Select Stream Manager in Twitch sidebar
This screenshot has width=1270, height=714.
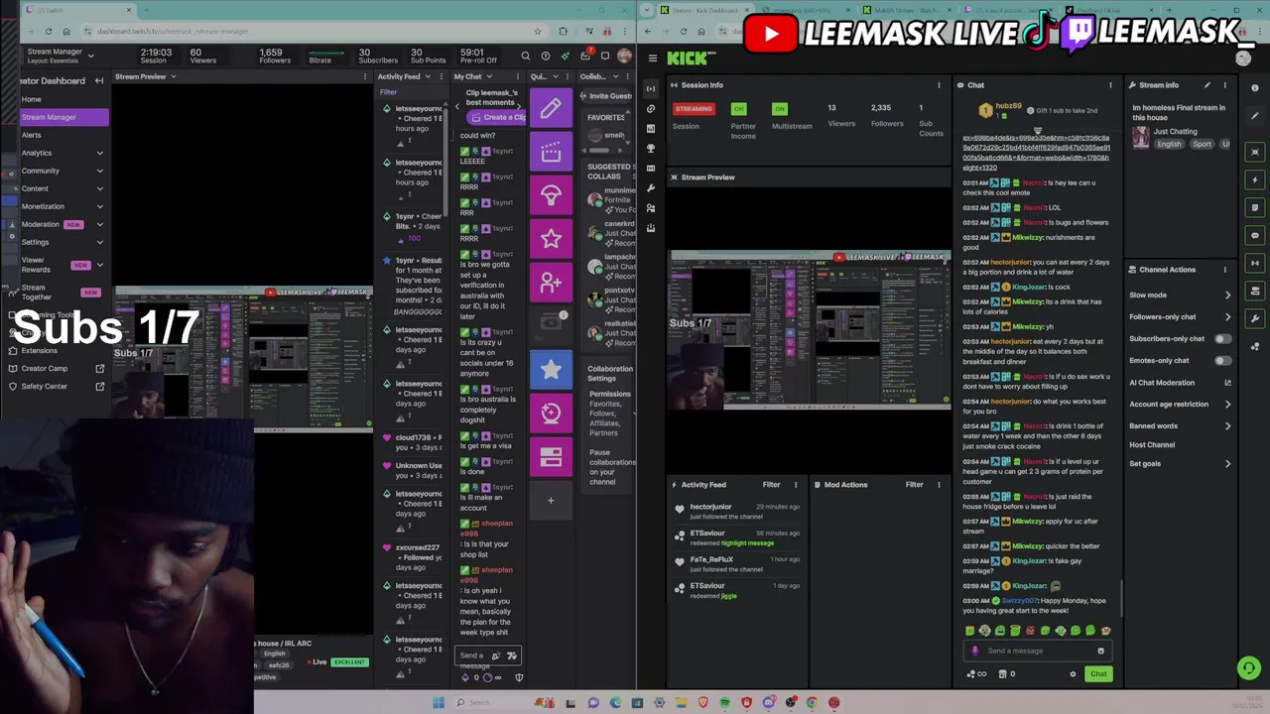coord(64,117)
